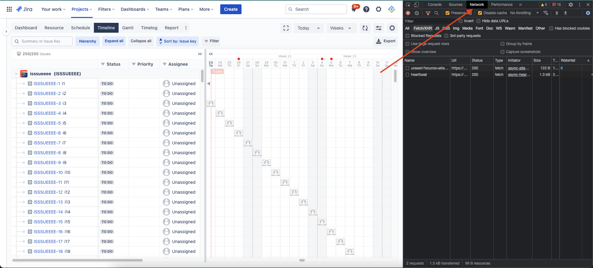Switch to the Gantt tab
This screenshot has height=268, width=593.
pos(128,28)
